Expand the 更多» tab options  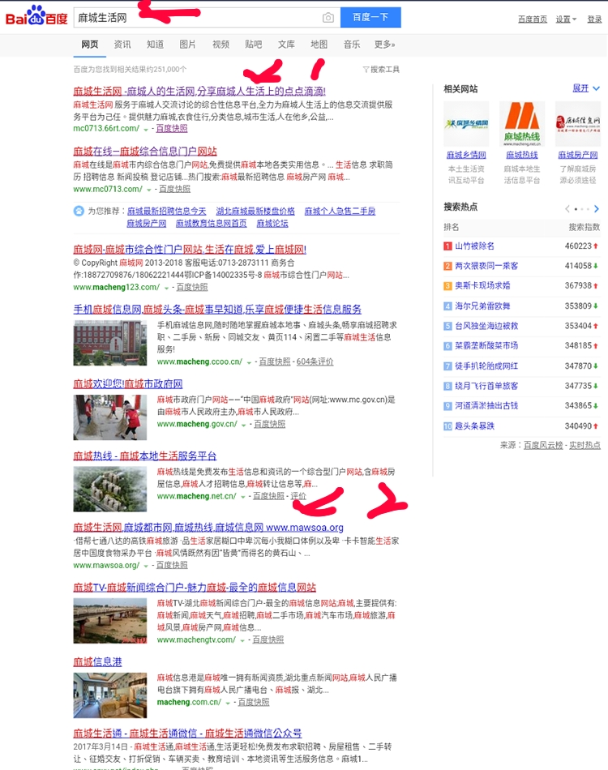384,45
